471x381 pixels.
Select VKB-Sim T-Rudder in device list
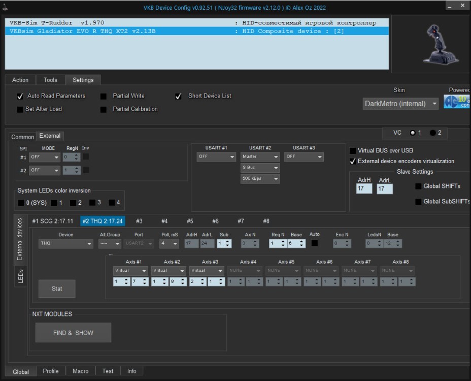(x=122, y=23)
